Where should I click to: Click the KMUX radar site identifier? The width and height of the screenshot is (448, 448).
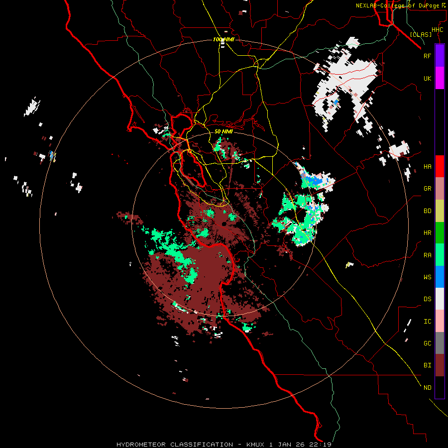point(255,445)
